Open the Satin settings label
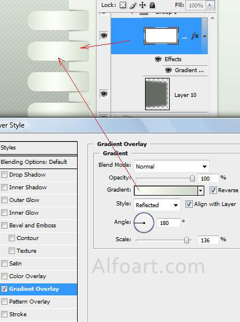 [x=16, y=264]
